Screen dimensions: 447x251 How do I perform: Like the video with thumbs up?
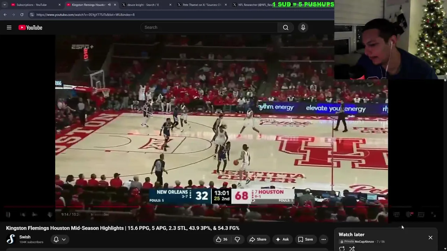221,239
